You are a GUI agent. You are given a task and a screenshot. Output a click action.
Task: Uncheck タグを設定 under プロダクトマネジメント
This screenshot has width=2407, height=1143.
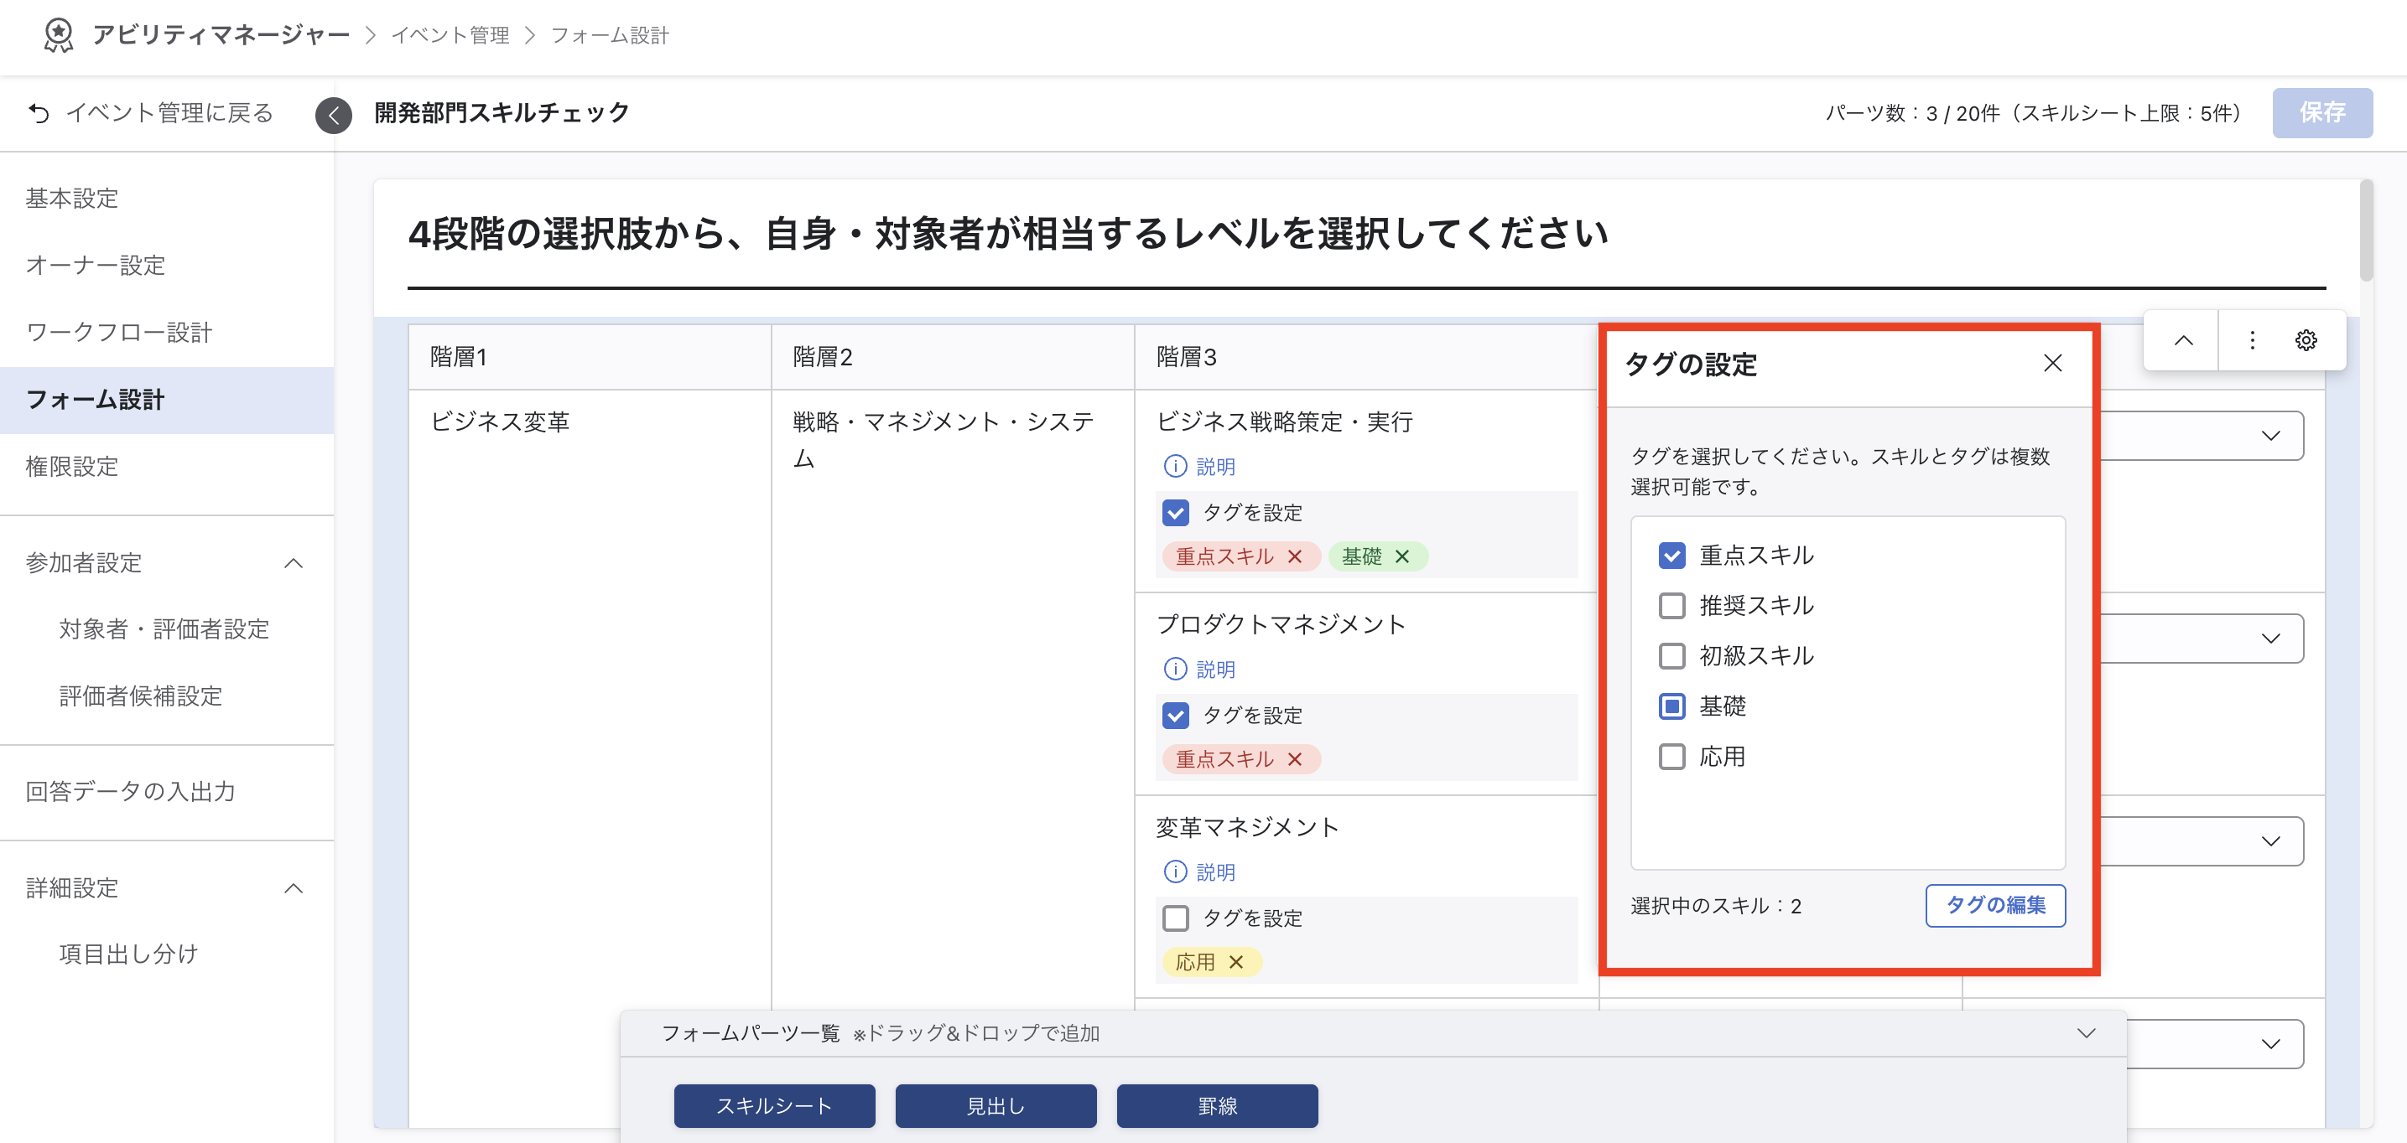click(x=1174, y=716)
